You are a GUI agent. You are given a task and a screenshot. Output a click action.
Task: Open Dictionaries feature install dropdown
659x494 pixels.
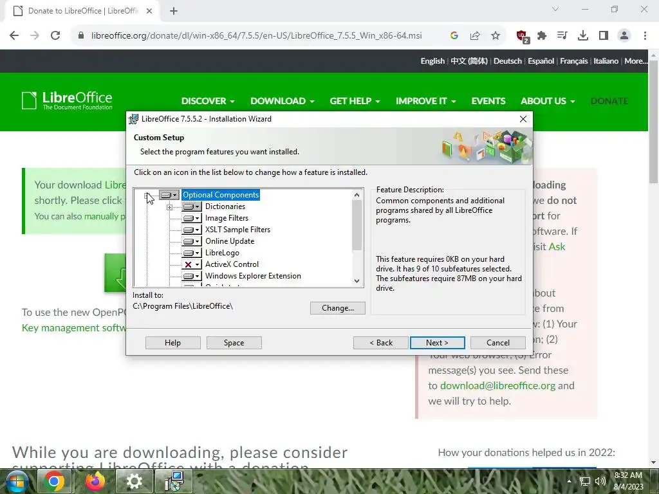(x=191, y=206)
